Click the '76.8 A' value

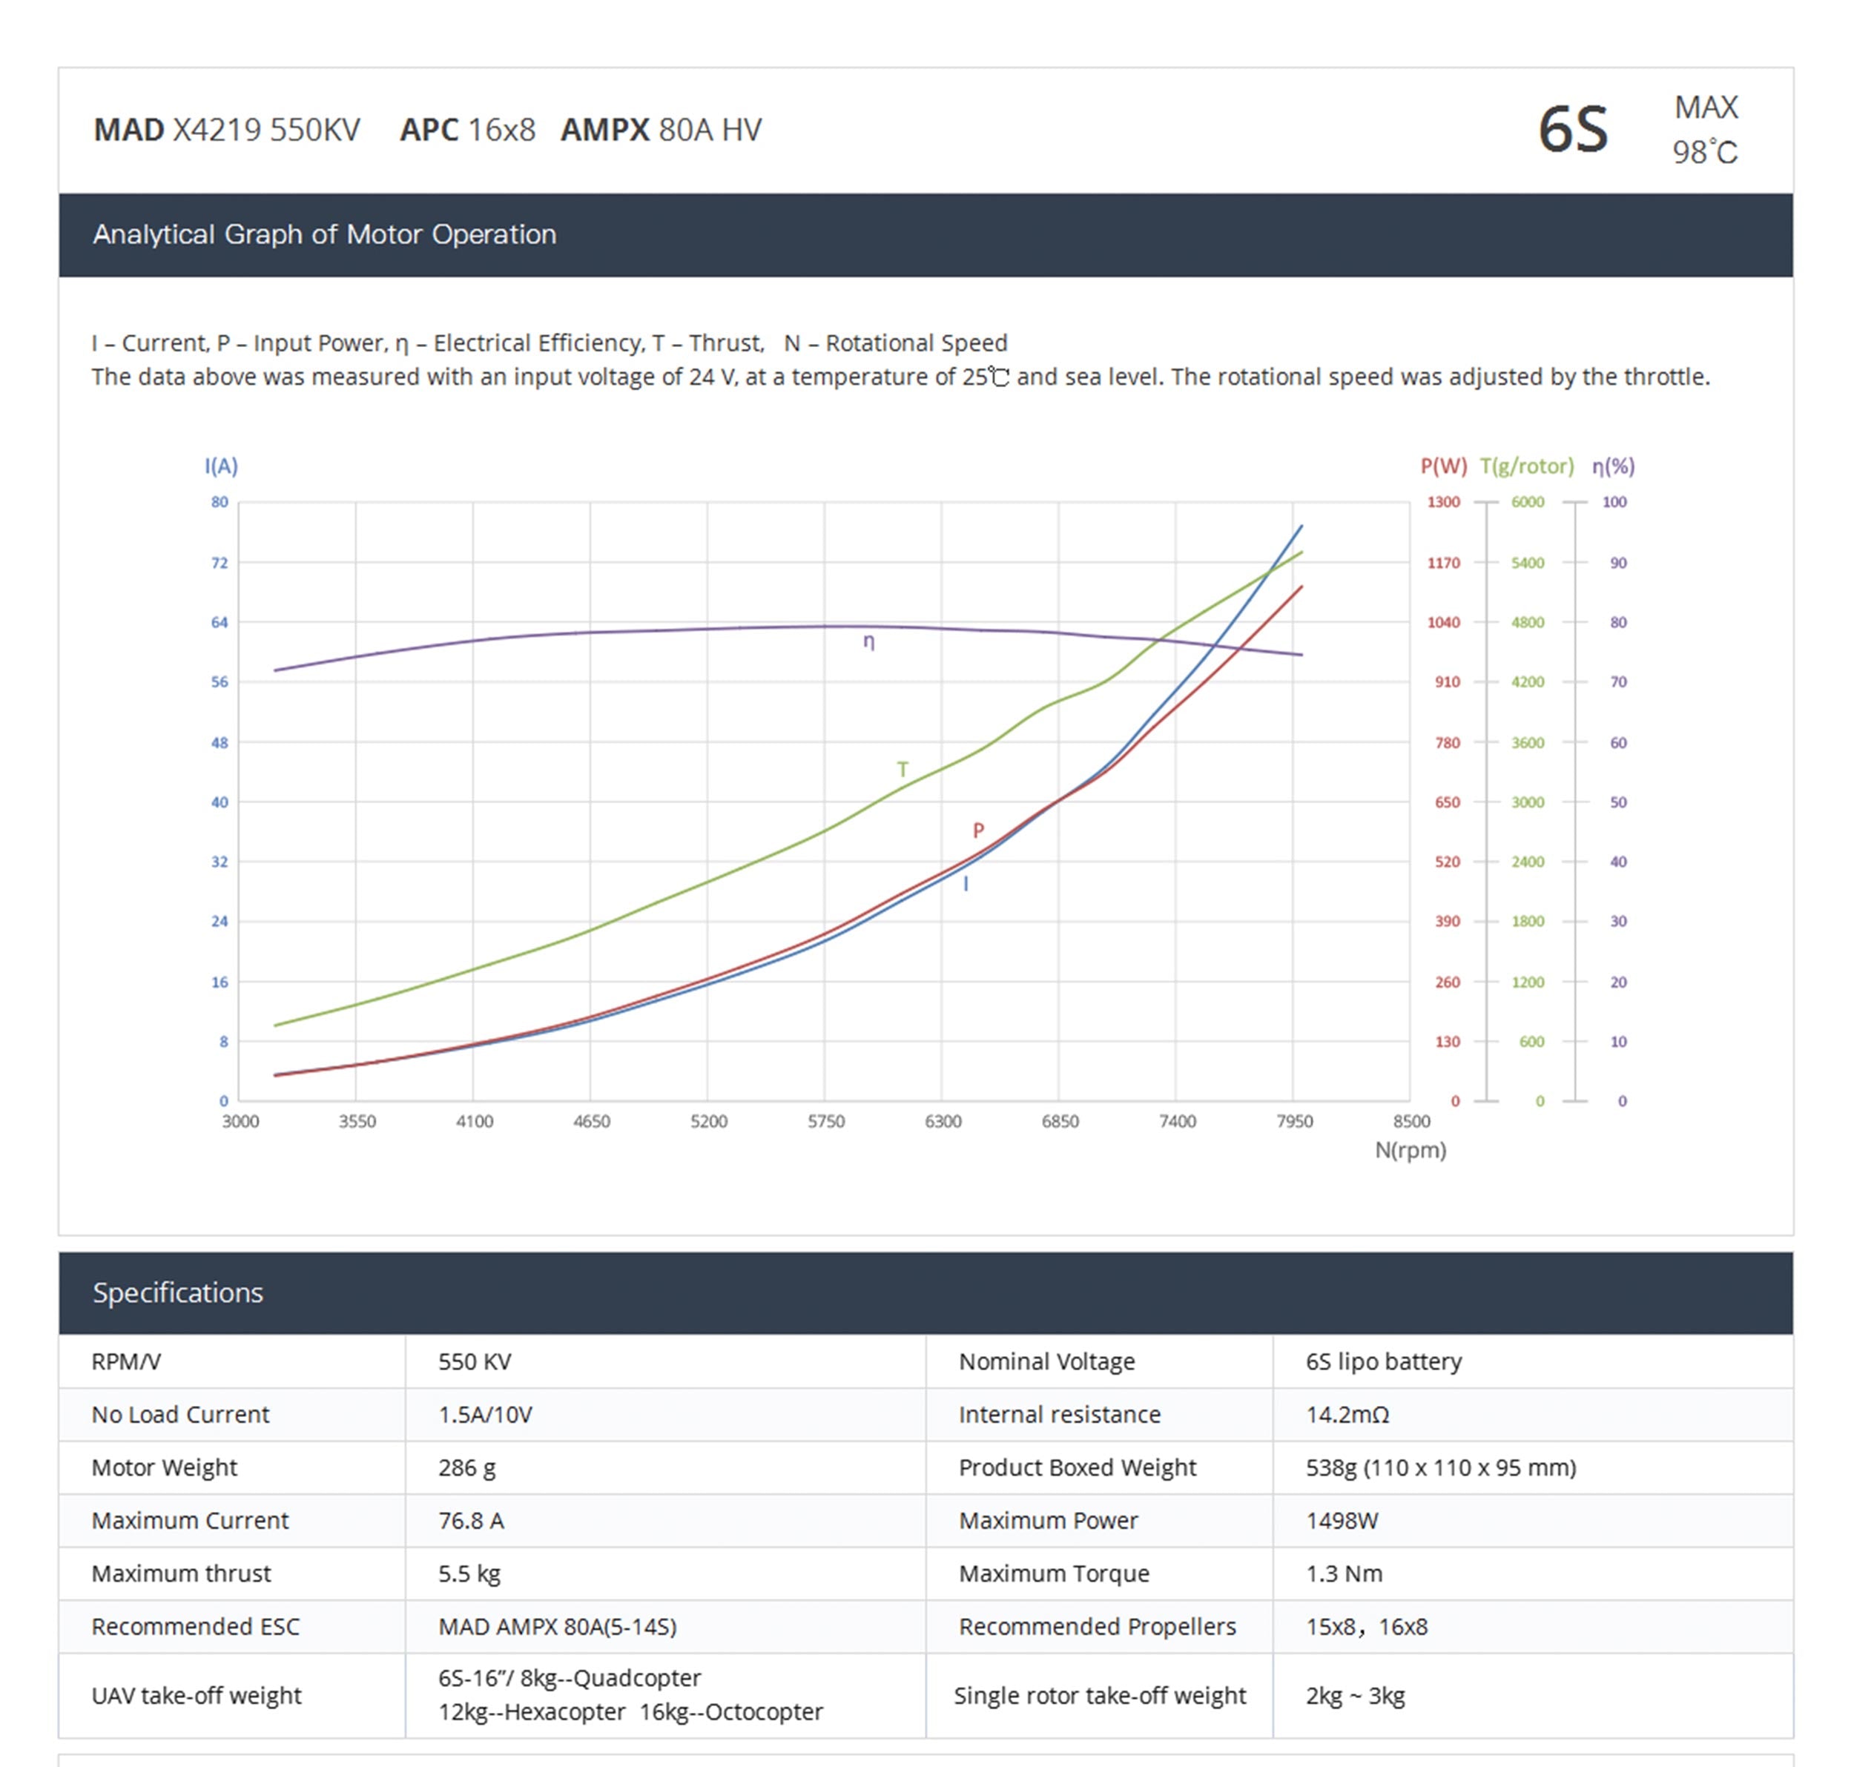[x=471, y=1520]
